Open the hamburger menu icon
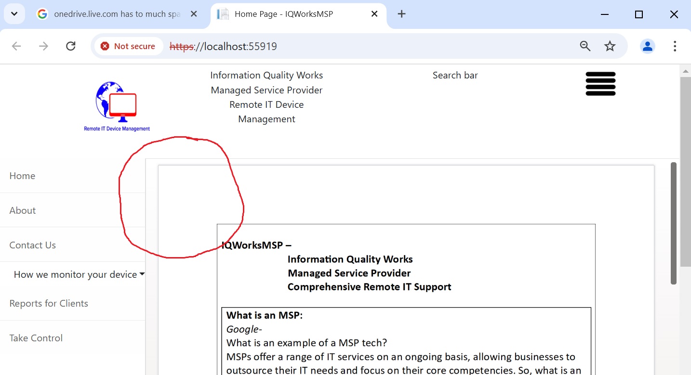The height and width of the screenshot is (375, 691). coord(600,84)
